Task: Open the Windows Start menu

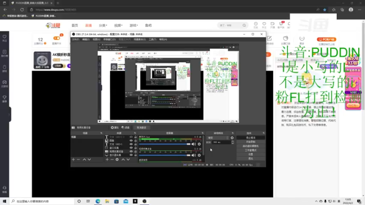Action: 5,201
